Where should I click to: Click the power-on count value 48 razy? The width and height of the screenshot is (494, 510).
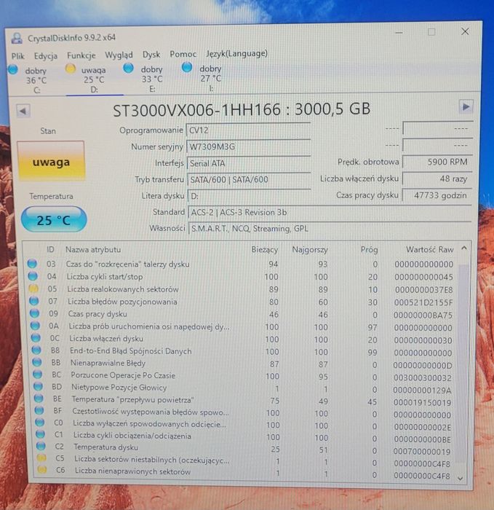pyautogui.click(x=437, y=178)
